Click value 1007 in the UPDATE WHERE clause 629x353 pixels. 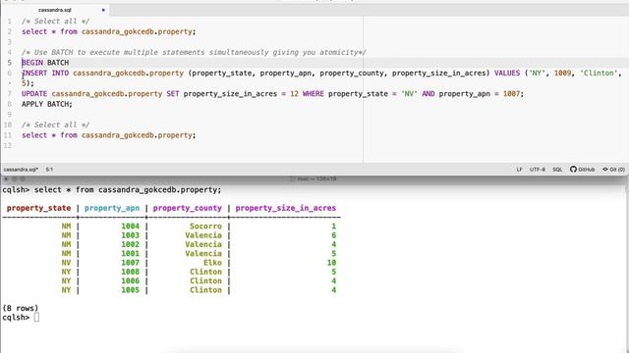click(x=511, y=94)
